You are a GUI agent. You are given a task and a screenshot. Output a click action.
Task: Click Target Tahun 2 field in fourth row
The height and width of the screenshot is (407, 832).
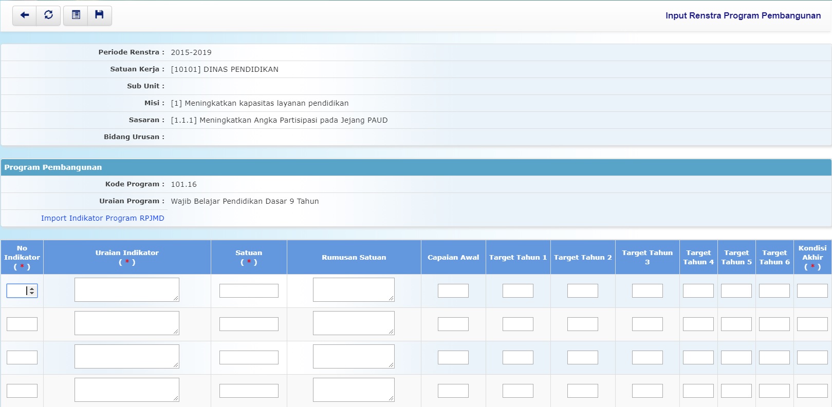(583, 391)
